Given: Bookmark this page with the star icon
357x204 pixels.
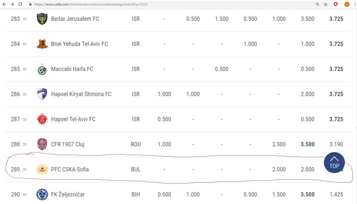Looking at the screenshot, I should click(x=326, y=4).
